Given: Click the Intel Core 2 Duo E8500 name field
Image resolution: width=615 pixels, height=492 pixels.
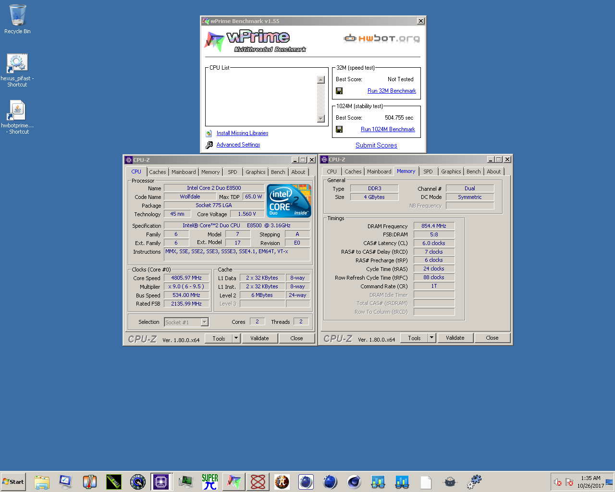Looking at the screenshot, I should pyautogui.click(x=214, y=188).
